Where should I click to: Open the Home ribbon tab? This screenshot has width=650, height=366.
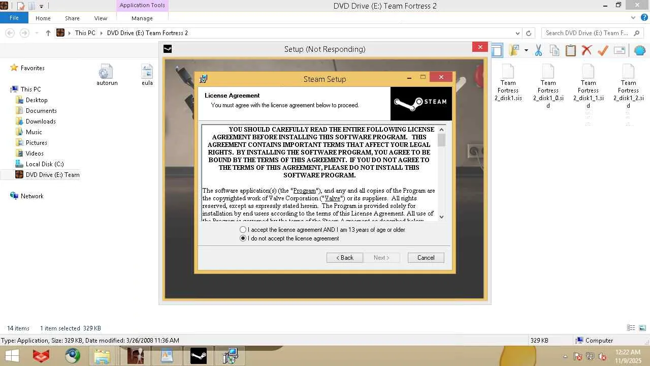click(43, 18)
